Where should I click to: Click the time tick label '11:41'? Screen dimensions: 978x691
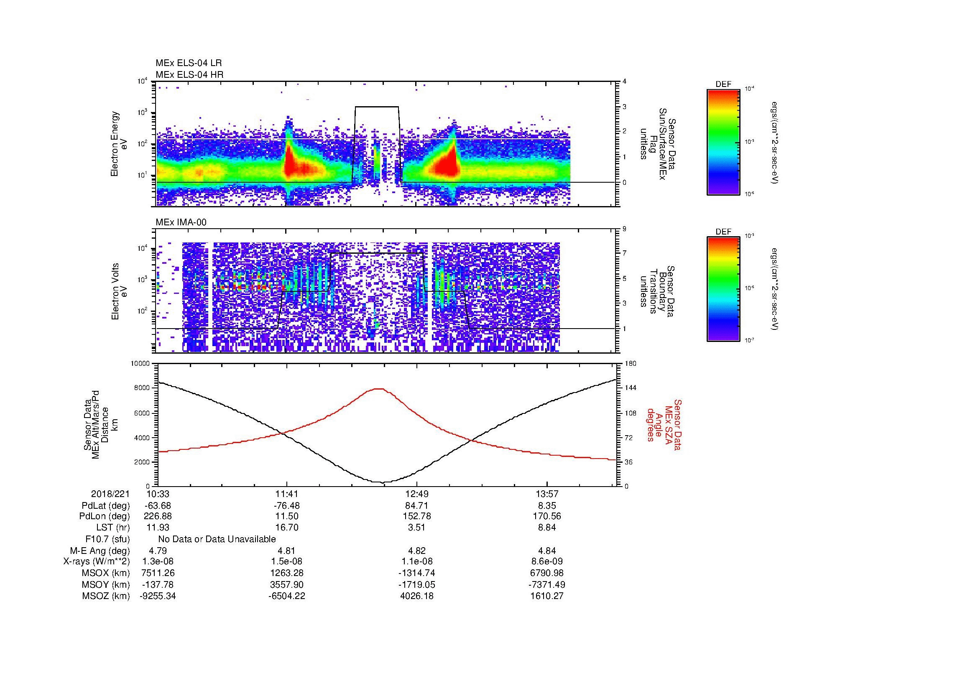287,494
